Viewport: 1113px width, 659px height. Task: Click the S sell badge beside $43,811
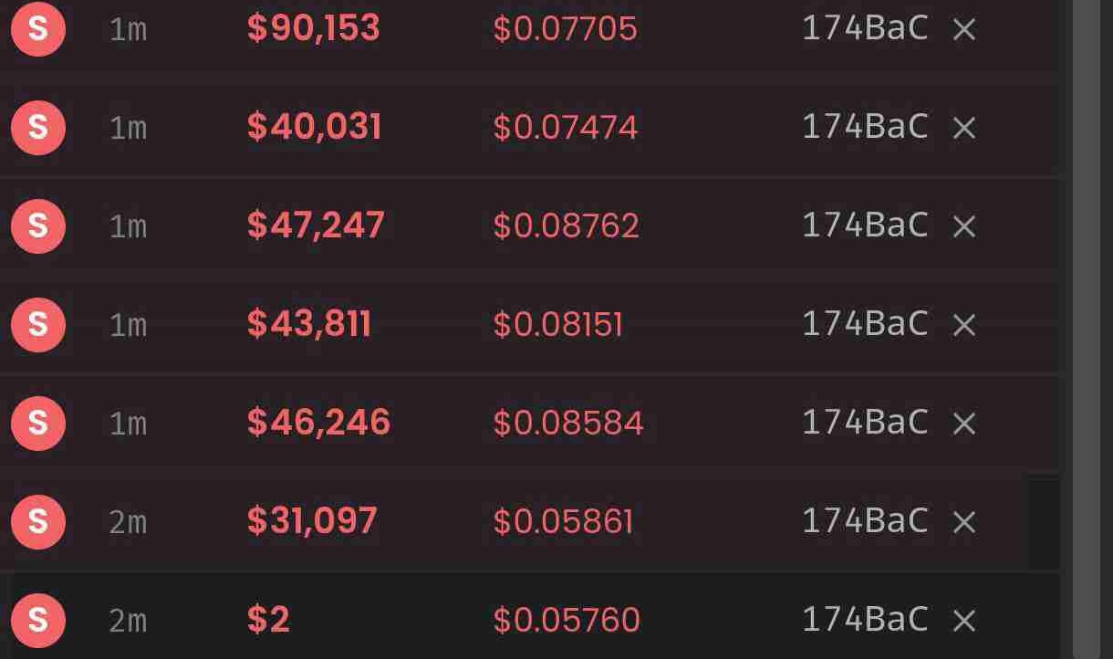(x=37, y=325)
